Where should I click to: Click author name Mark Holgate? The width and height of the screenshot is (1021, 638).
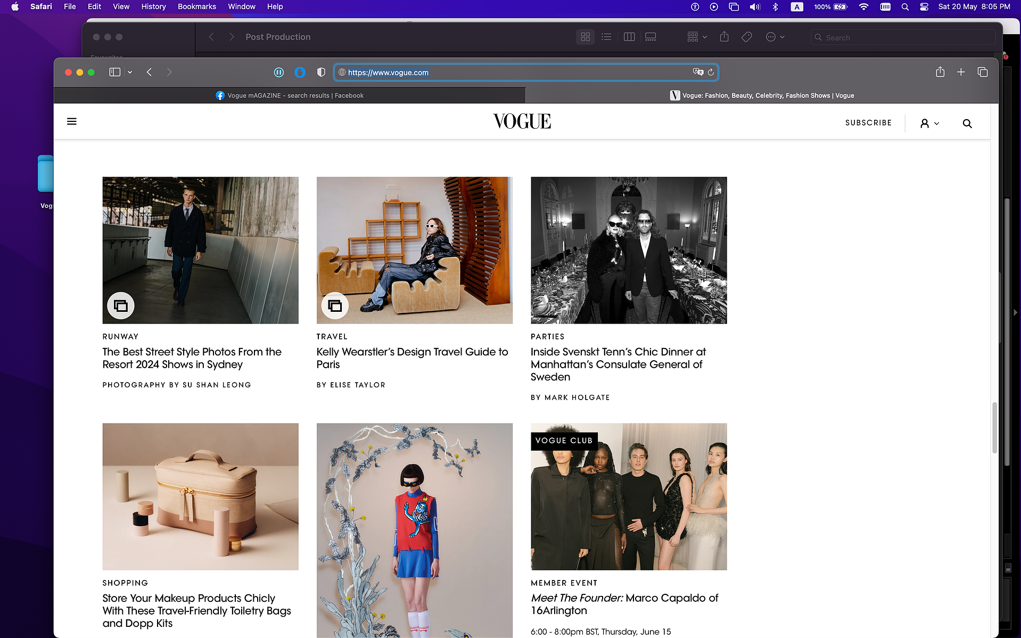pos(577,397)
